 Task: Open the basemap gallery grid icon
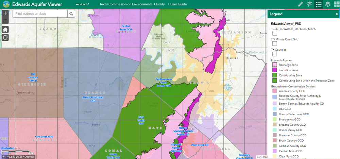(336, 4)
